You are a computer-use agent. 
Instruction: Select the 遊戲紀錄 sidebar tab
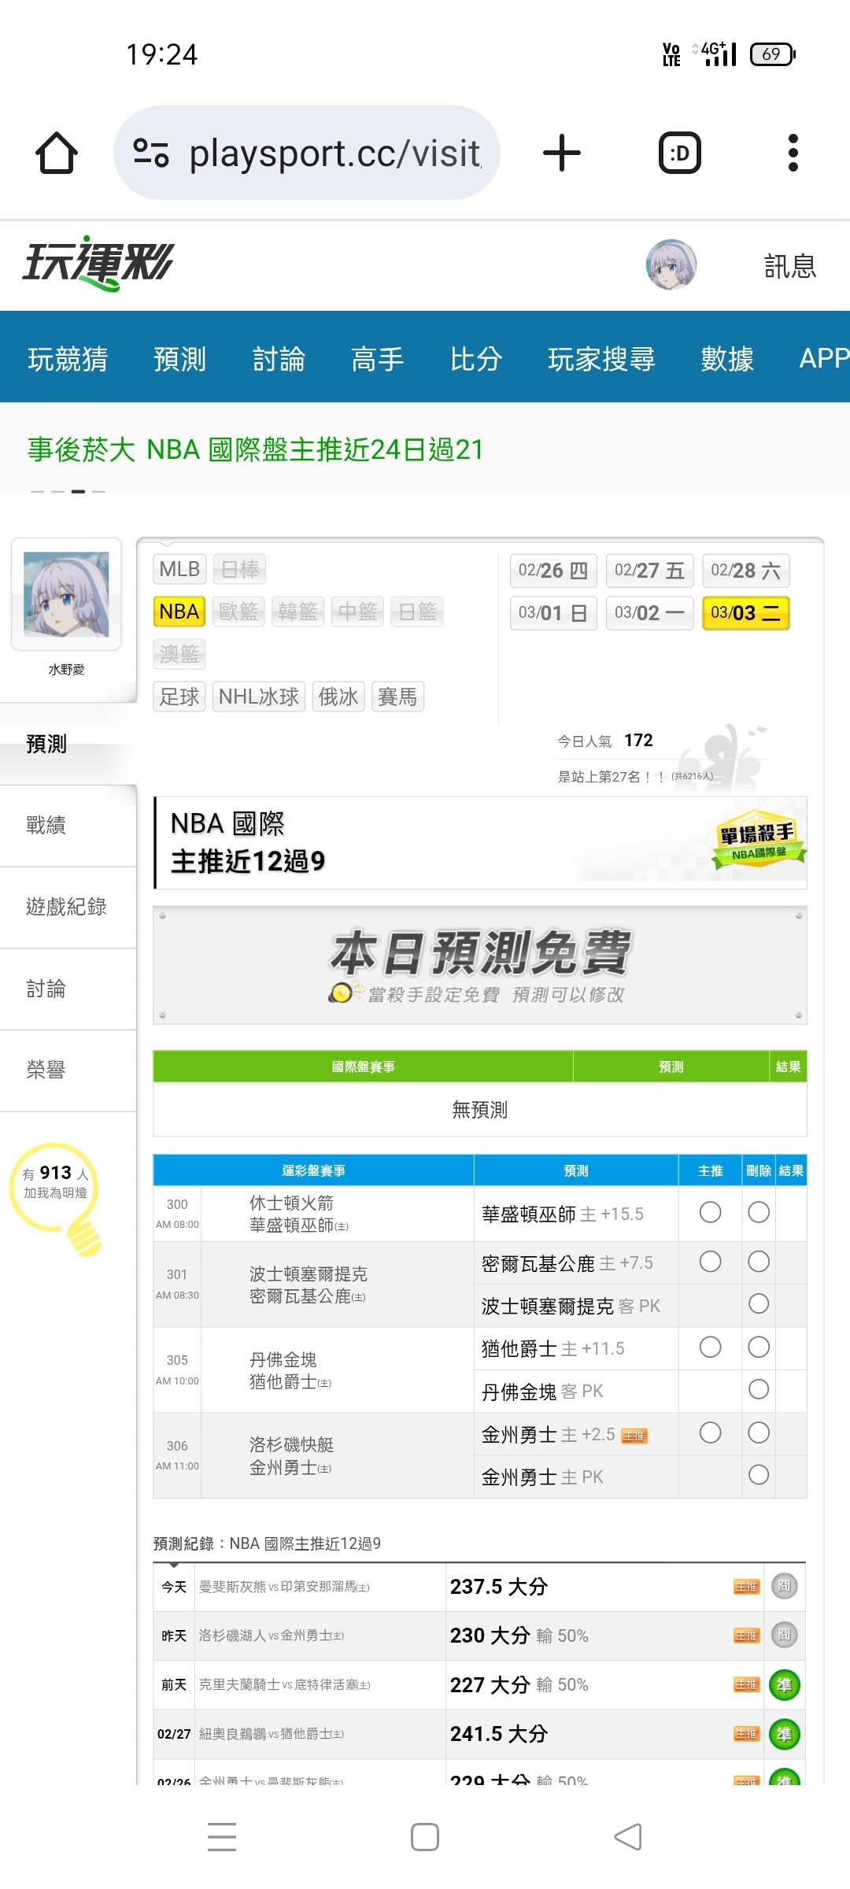coord(66,907)
